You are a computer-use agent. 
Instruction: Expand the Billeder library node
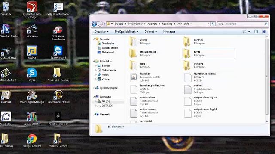click(96, 66)
